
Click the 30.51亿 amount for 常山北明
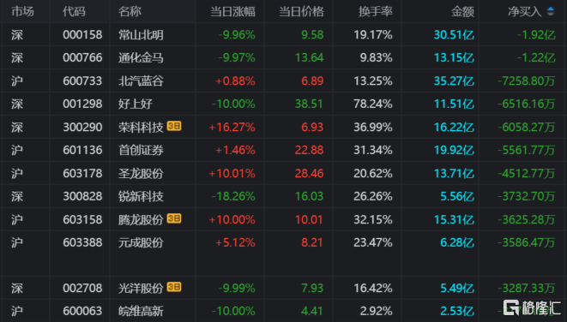click(x=454, y=35)
